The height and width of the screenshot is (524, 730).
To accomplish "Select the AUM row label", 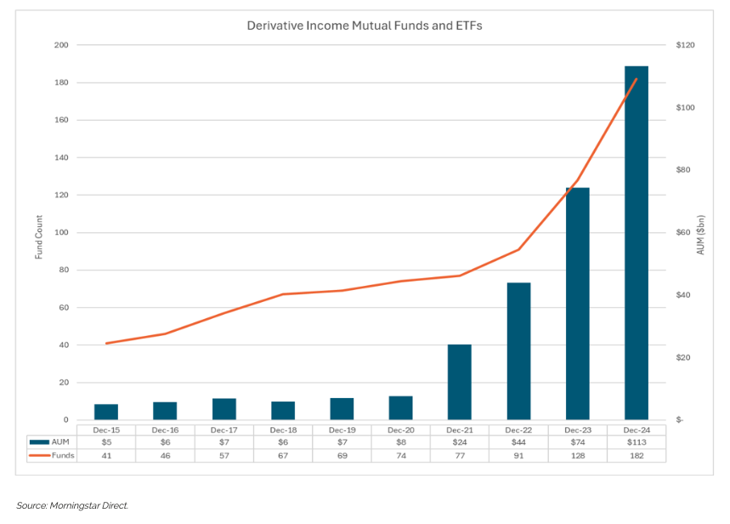I will pos(63,442).
